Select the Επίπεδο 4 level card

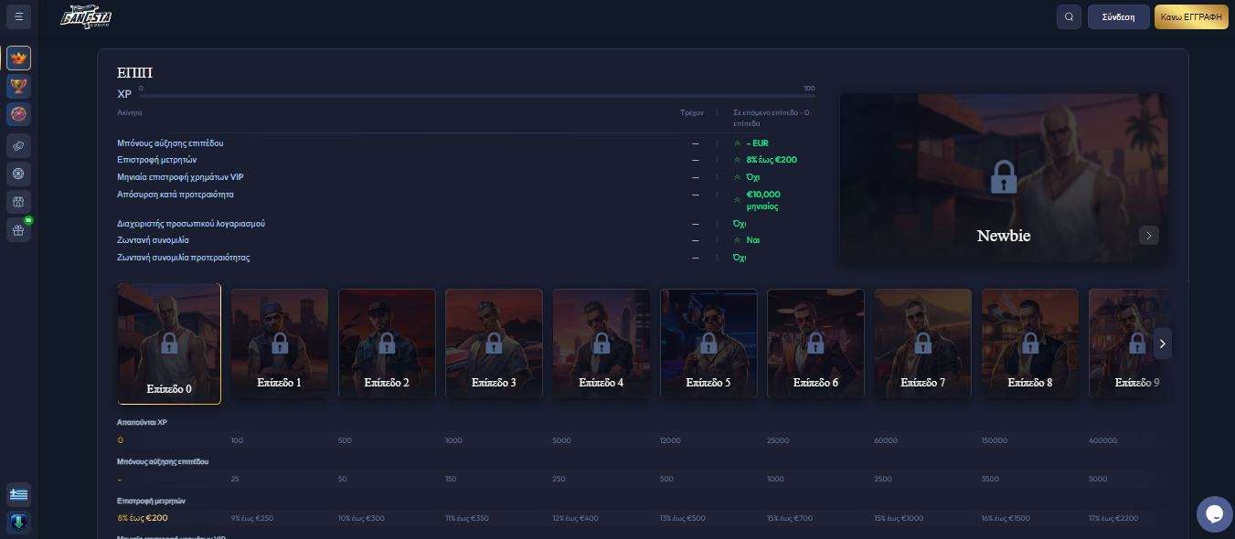coord(602,343)
